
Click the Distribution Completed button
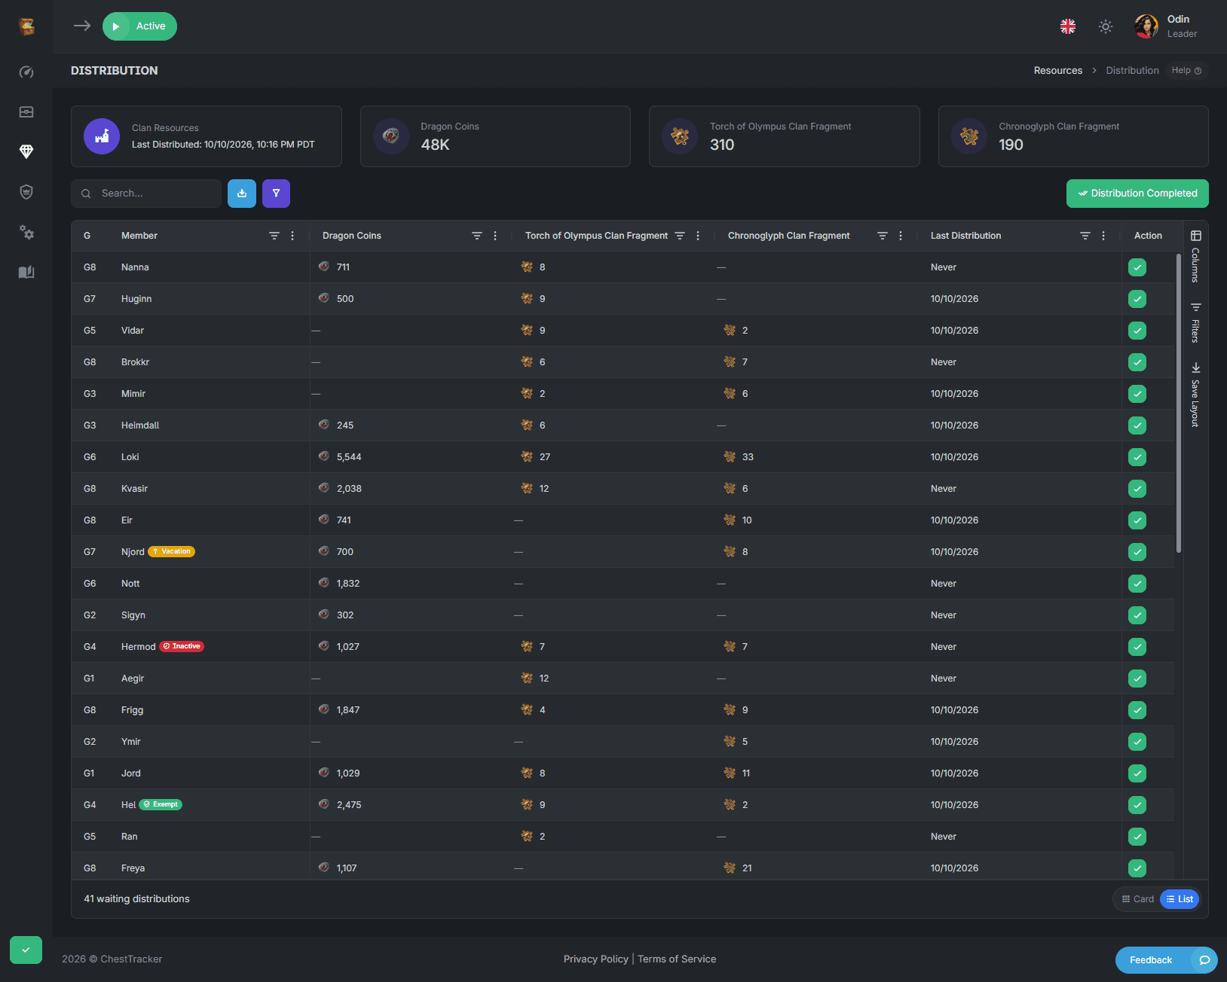pos(1137,194)
